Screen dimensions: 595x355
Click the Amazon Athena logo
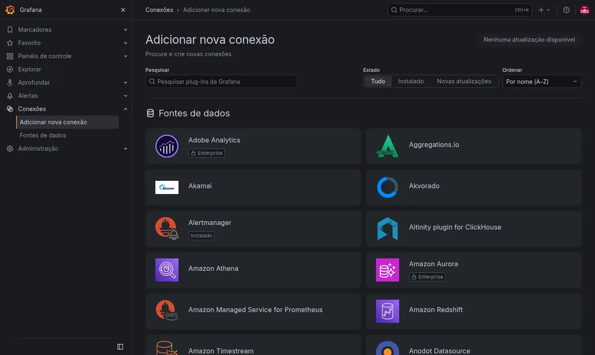(167, 270)
